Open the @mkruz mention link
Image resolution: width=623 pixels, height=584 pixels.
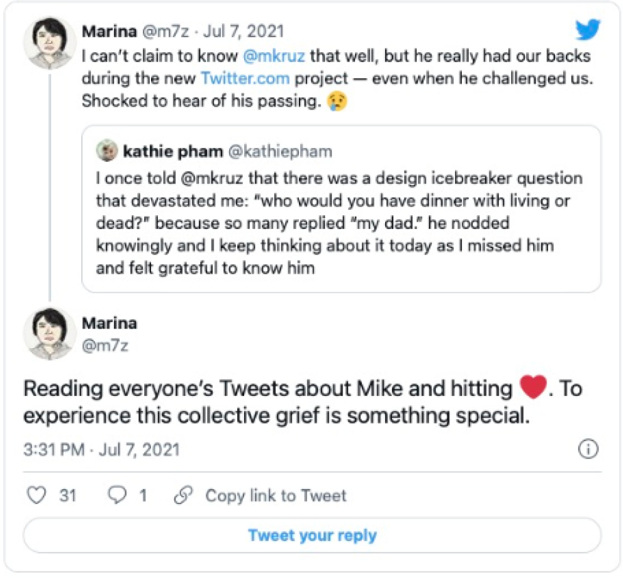pyautogui.click(x=274, y=55)
